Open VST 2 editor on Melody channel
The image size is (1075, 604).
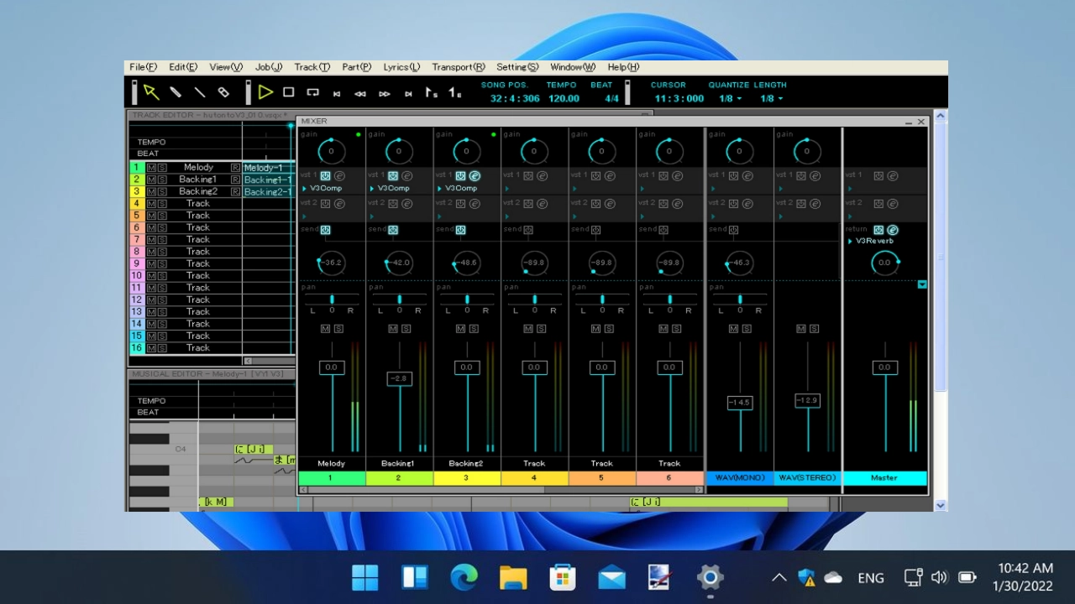pos(339,204)
